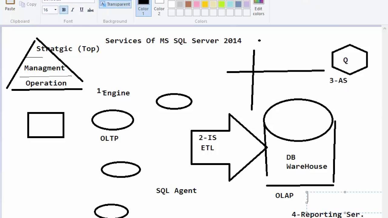This screenshot has width=388, height=218.
Task: Pick the gold color swatch
Action: [205, 4]
